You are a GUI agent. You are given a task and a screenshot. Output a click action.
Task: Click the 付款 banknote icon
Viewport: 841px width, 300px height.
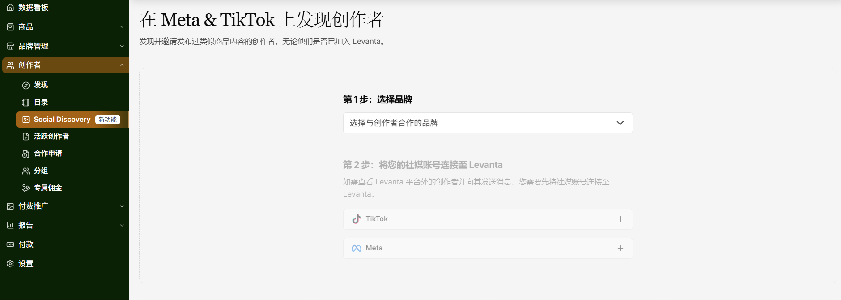point(10,244)
